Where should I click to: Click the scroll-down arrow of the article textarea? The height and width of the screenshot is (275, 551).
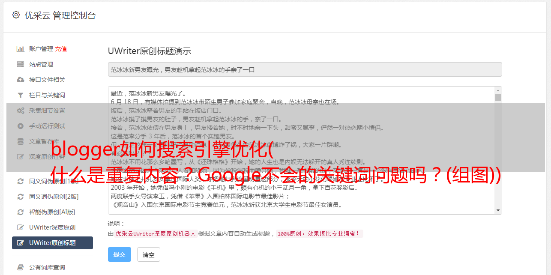coord(498,210)
